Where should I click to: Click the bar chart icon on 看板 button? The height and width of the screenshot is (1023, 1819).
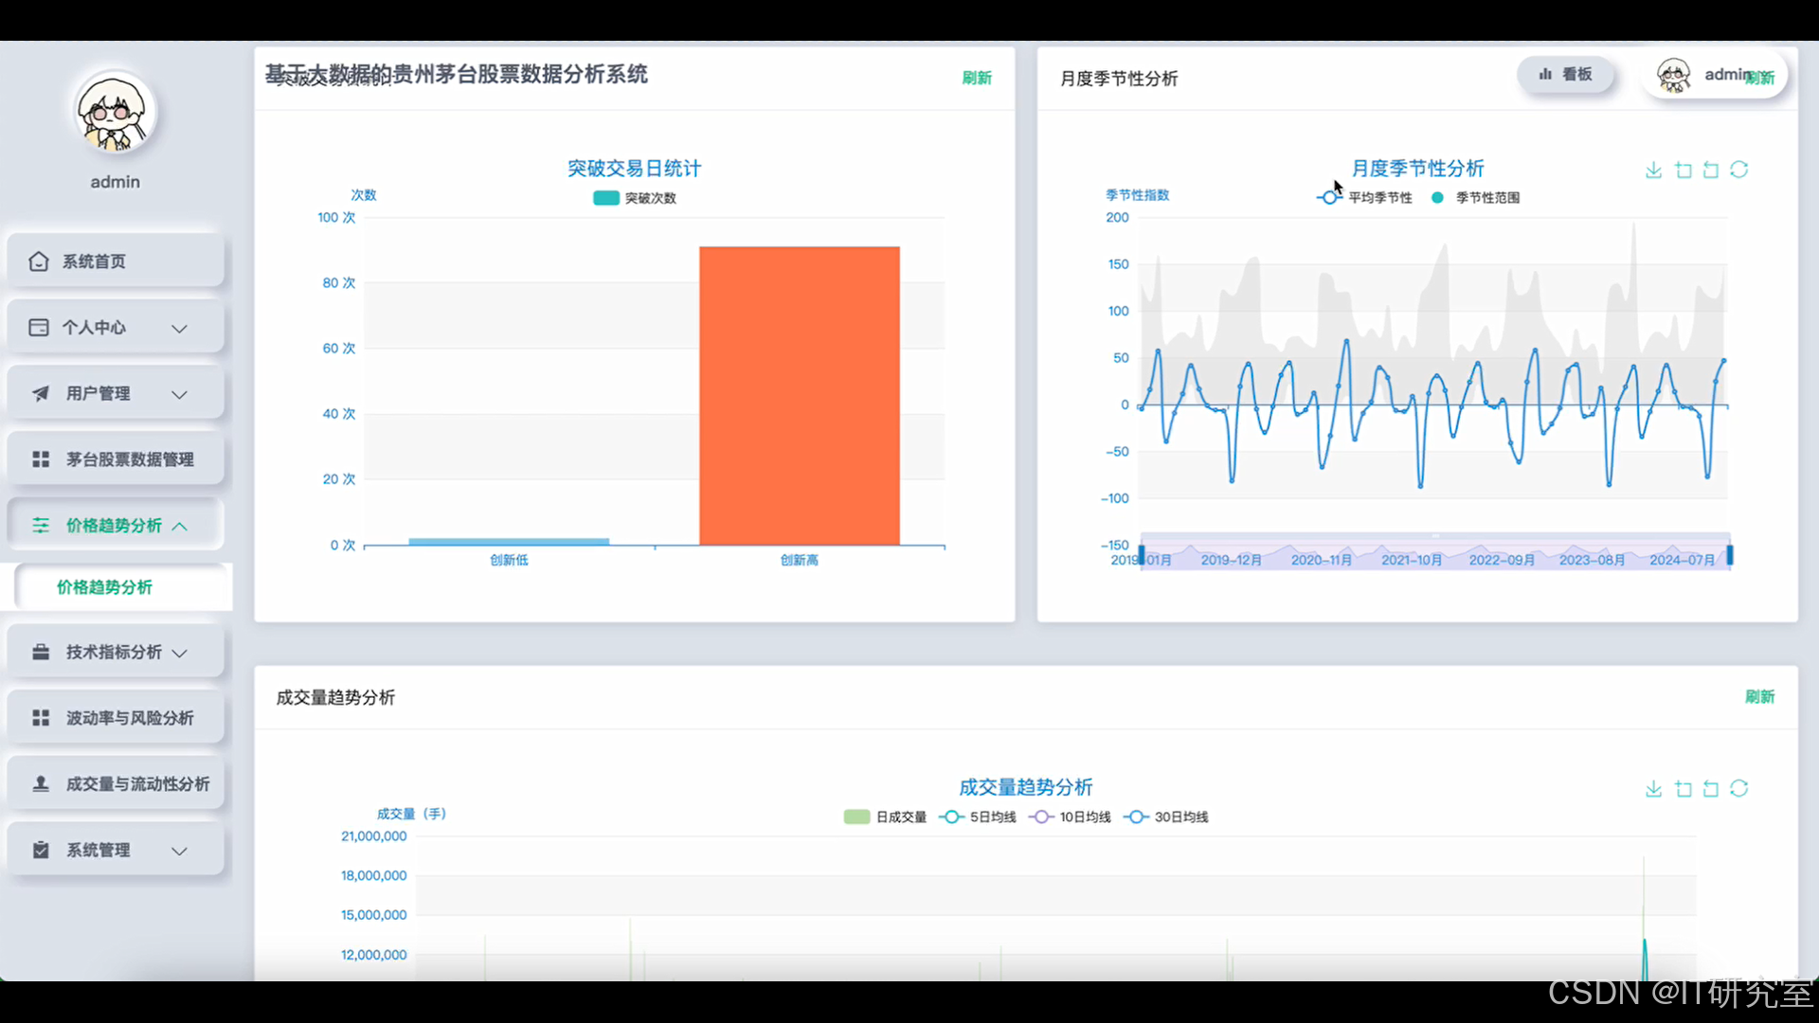[1545, 74]
